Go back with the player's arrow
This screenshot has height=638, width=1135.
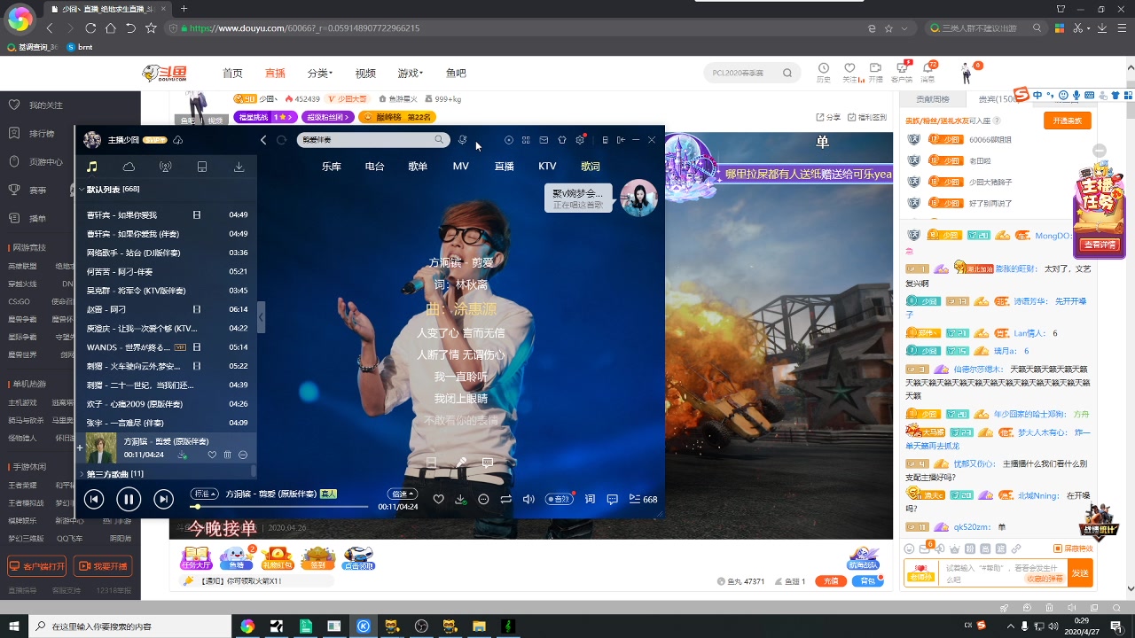click(263, 140)
